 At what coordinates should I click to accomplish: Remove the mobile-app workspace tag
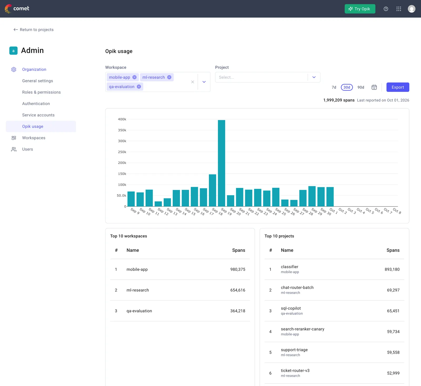coord(134,77)
